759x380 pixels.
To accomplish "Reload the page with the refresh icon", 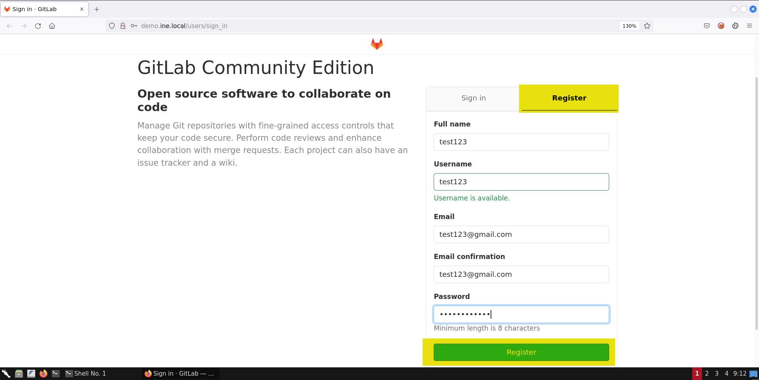I will click(x=38, y=26).
